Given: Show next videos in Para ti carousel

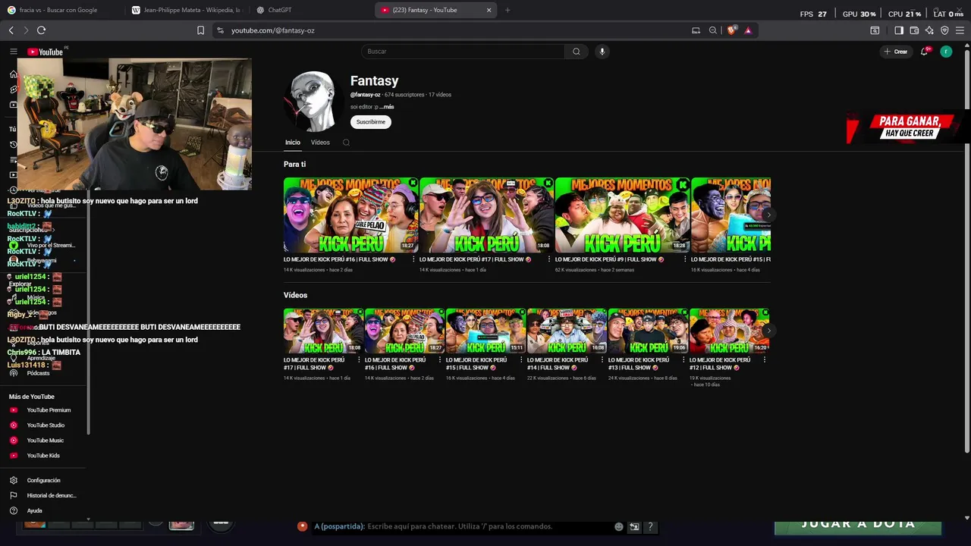Looking at the screenshot, I should click(x=768, y=215).
